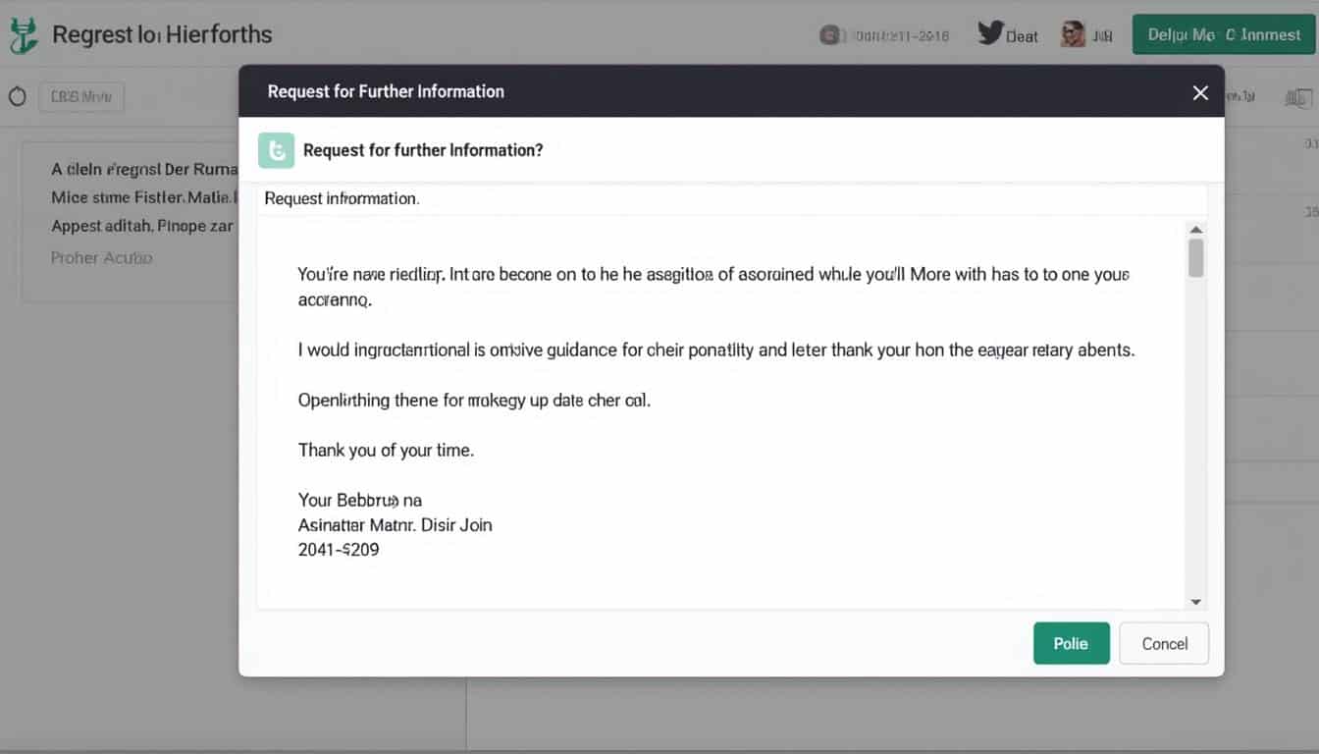Click the green app logo in header
This screenshot has height=754, width=1319.
(x=24, y=35)
